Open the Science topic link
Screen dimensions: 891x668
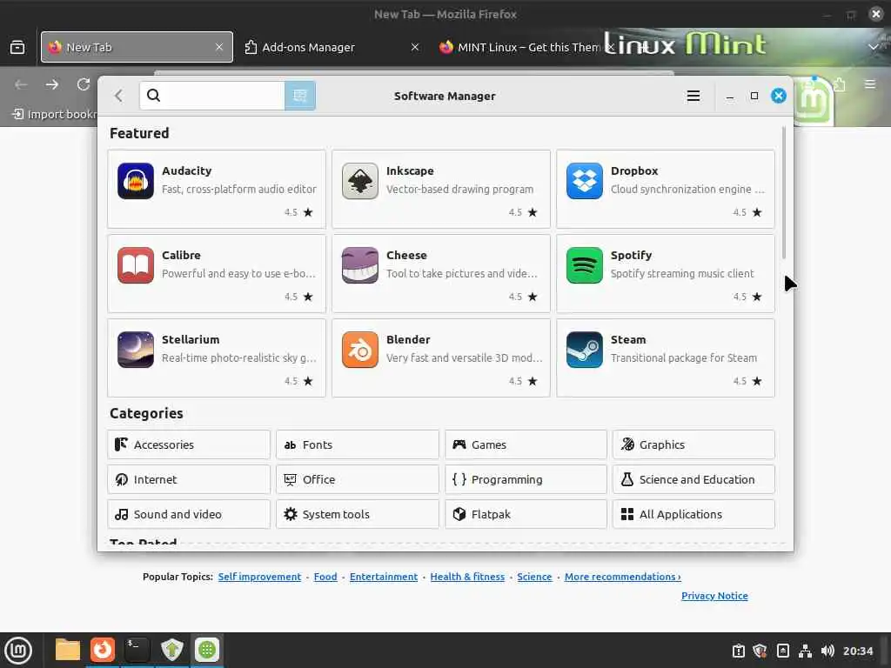pyautogui.click(x=534, y=577)
